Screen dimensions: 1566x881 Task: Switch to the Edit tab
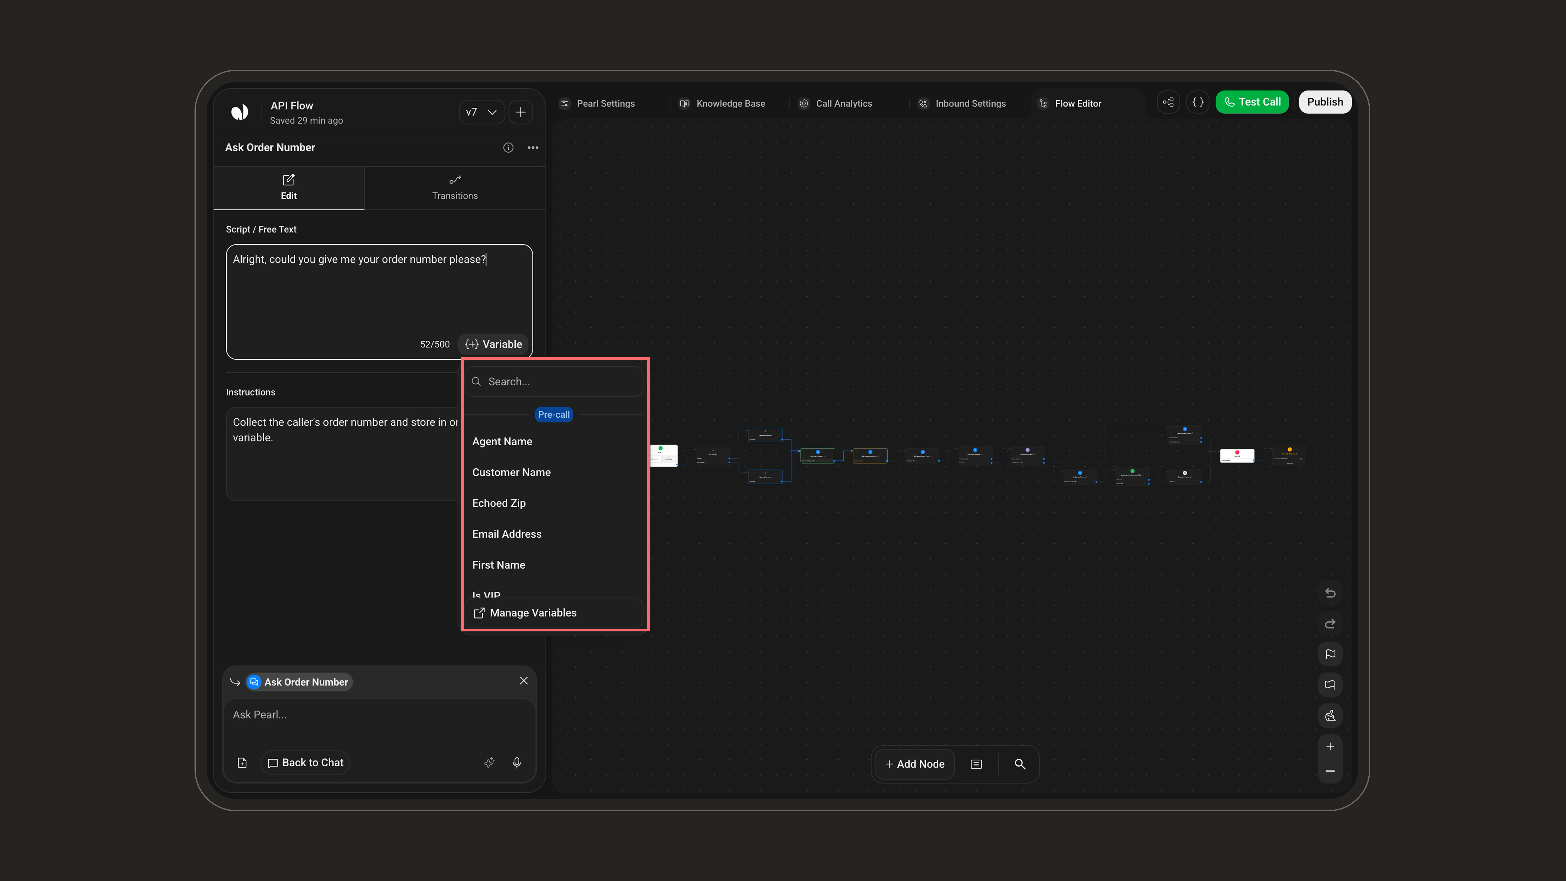pyautogui.click(x=289, y=188)
